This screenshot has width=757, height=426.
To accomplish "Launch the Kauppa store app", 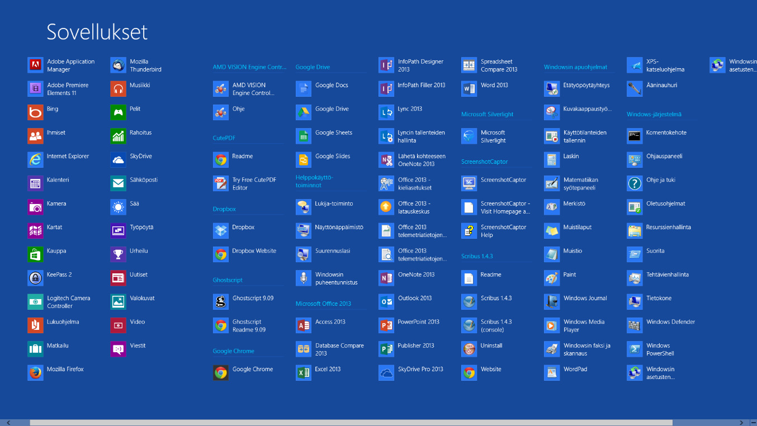I will coord(48,254).
